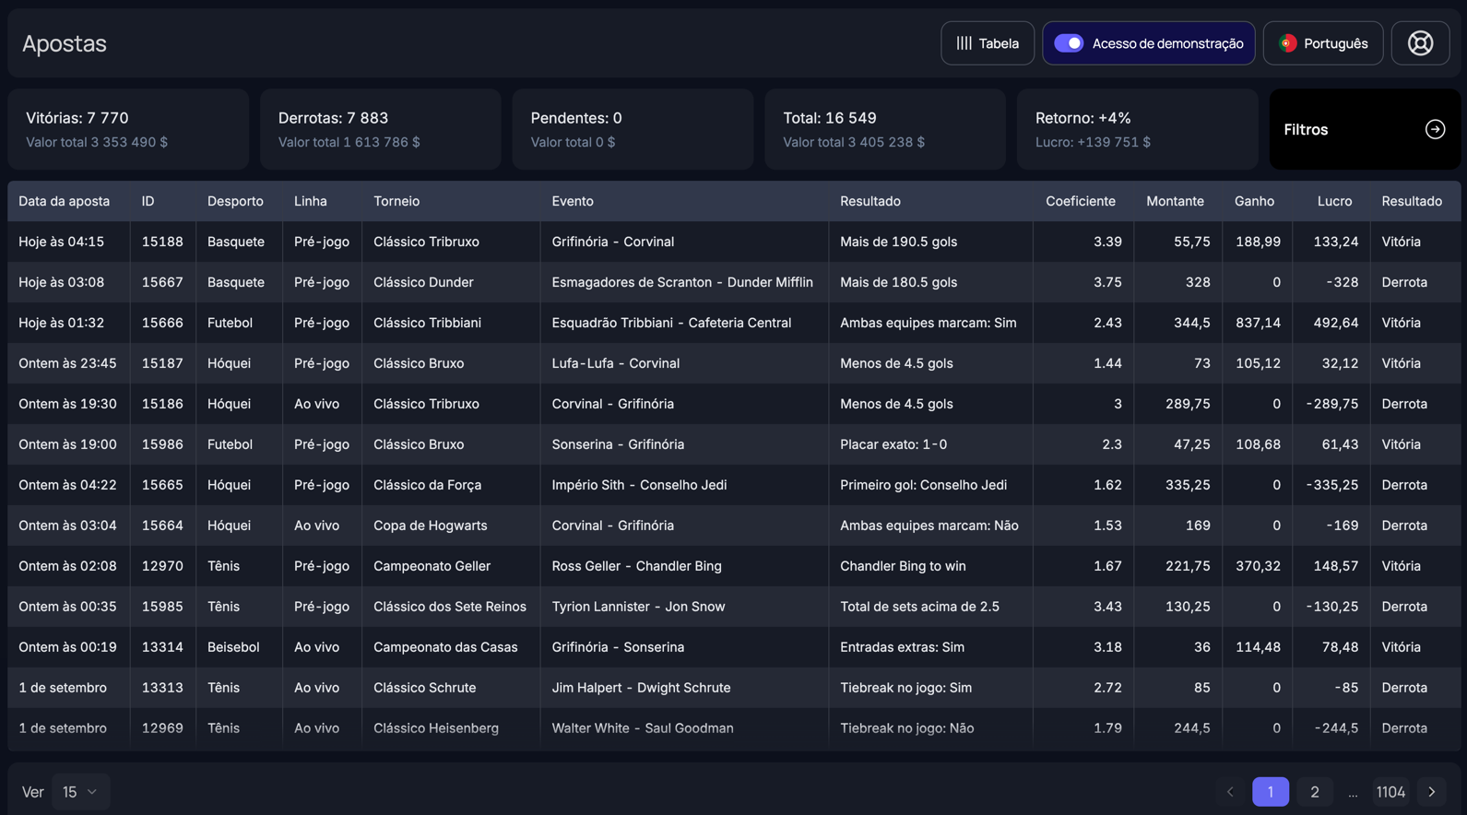1467x815 pixels.
Task: Open the Derrotas summary card
Action: (x=380, y=129)
